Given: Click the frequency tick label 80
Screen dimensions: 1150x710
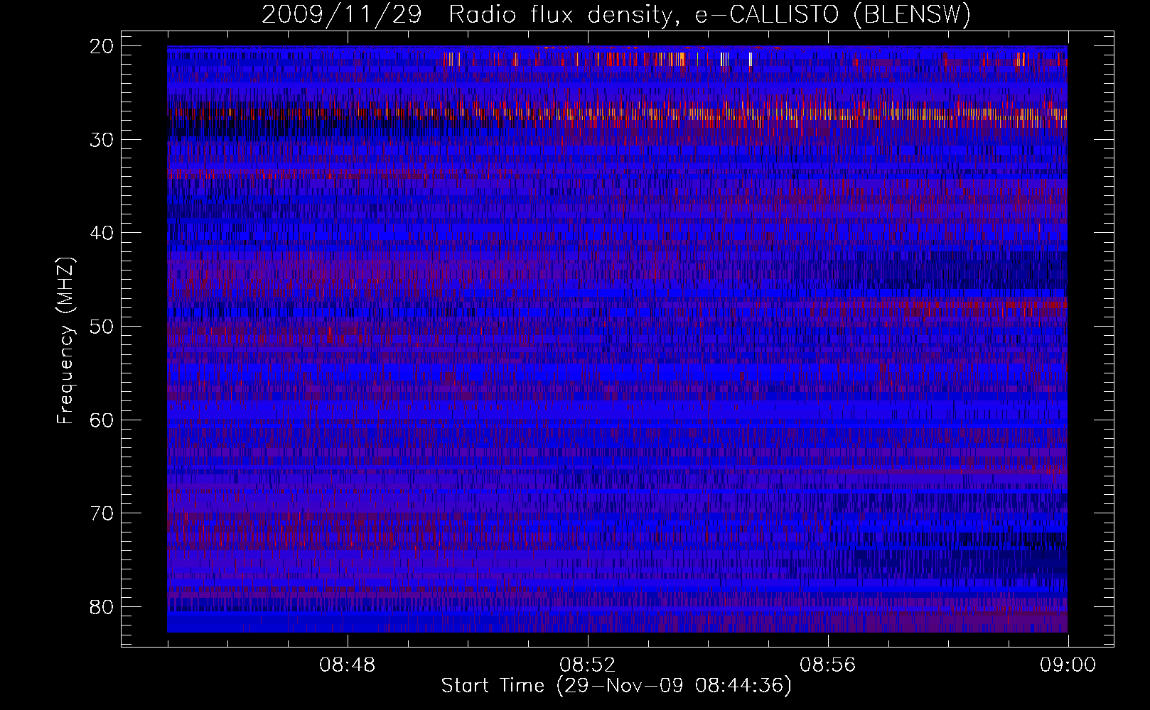Looking at the screenshot, I should [x=102, y=607].
